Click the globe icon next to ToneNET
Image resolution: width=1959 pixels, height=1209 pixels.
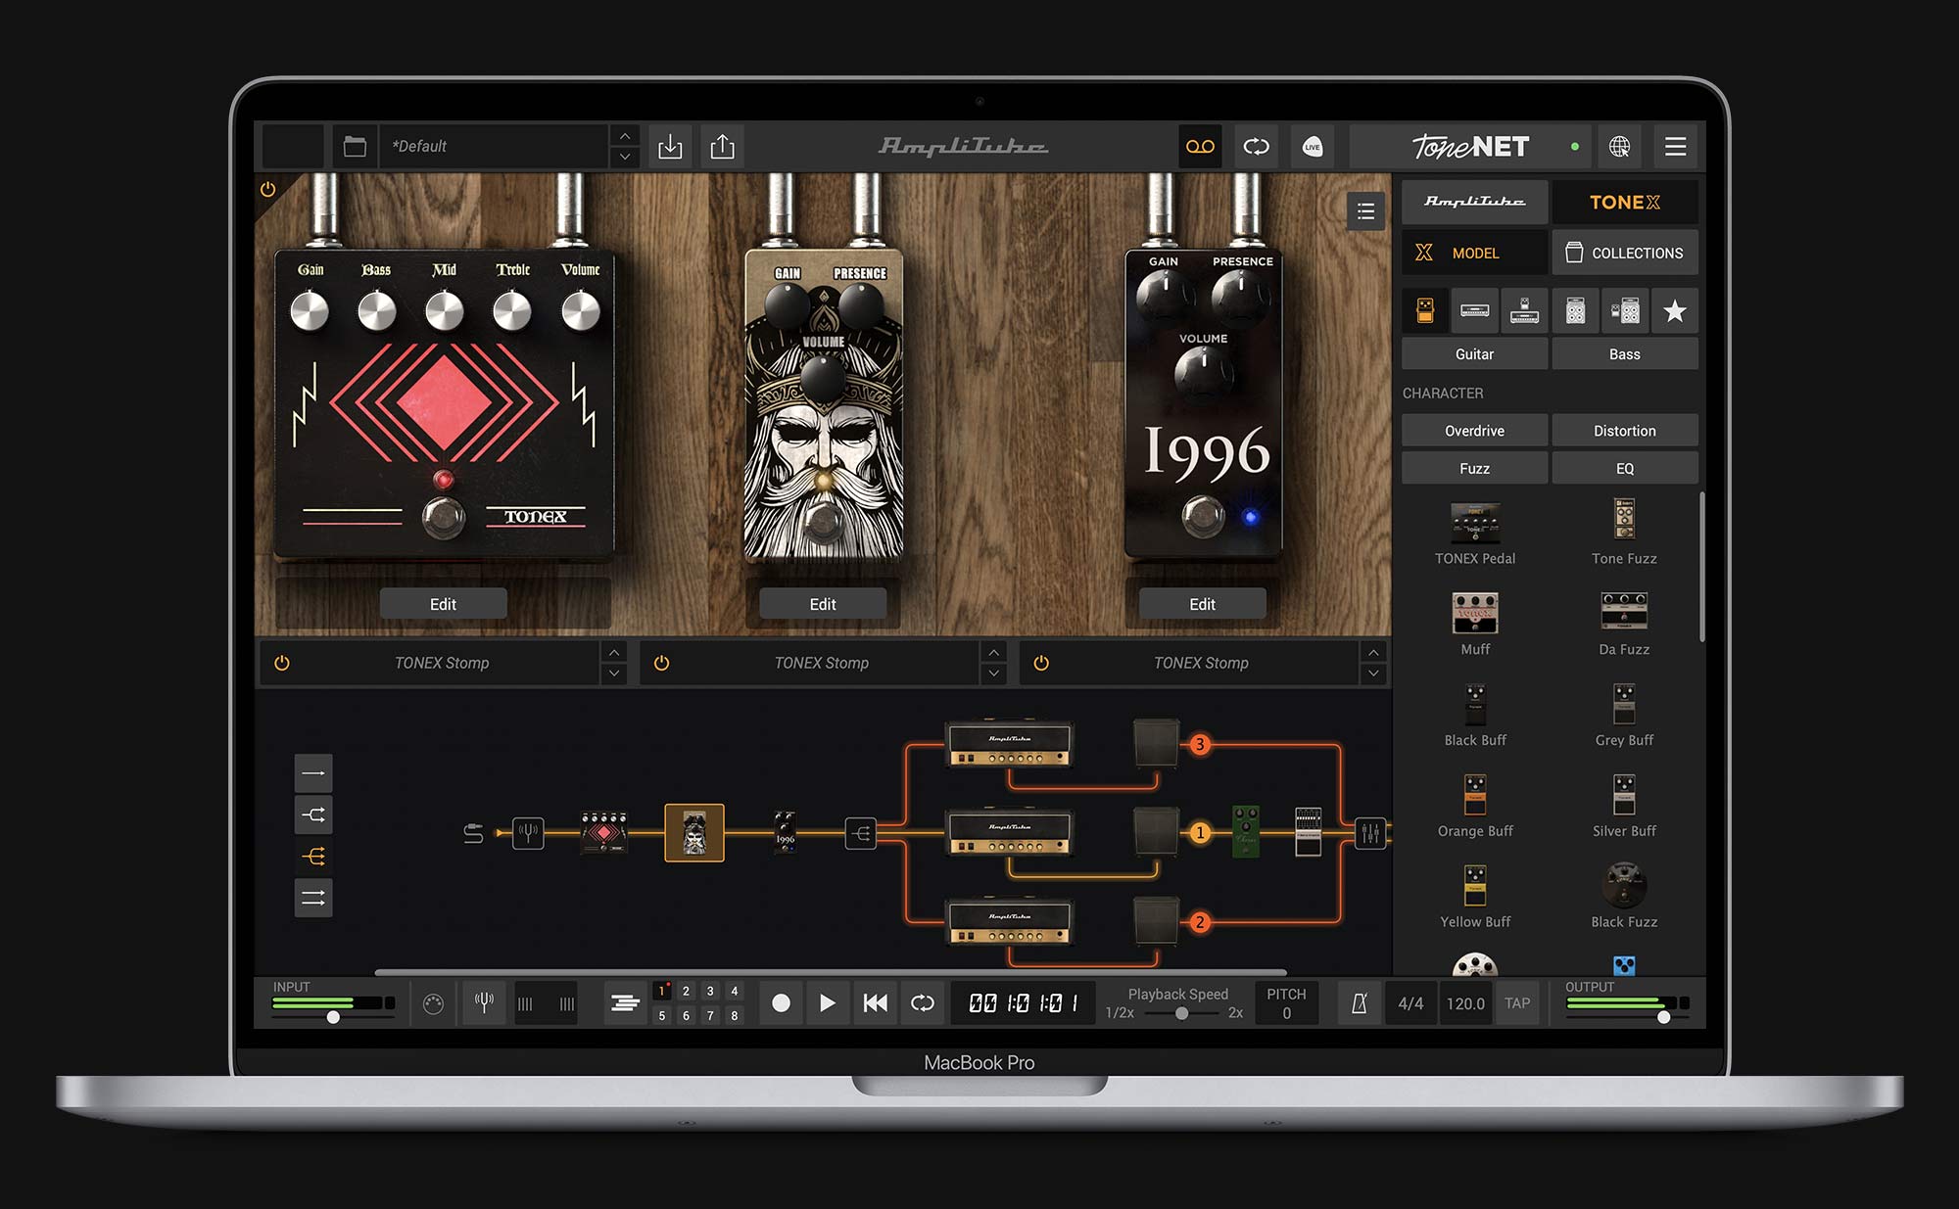pos(1620,146)
